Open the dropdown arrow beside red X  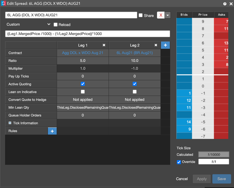pyautogui.click(x=168, y=15)
